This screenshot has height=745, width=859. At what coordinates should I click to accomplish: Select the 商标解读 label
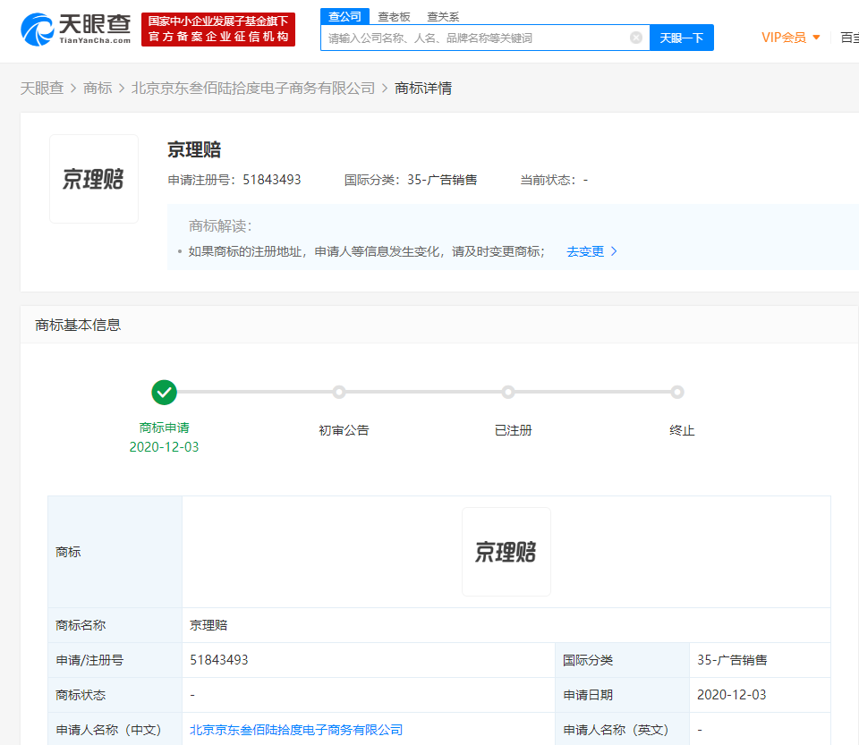pos(220,226)
